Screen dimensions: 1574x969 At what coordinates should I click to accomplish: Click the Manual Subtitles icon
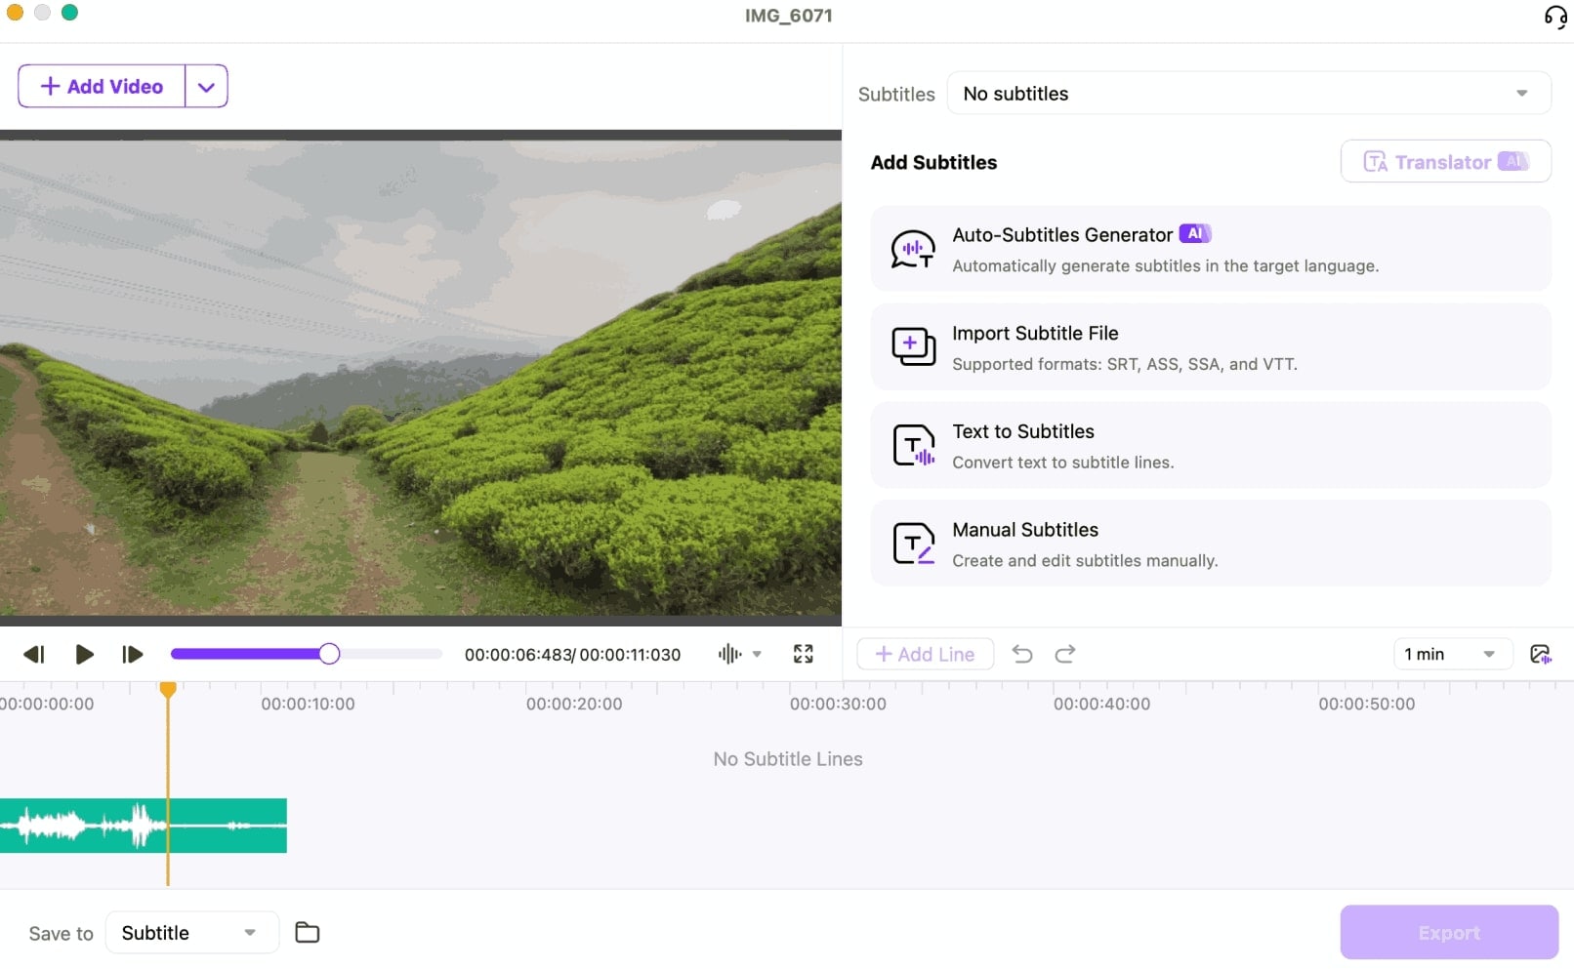(x=913, y=544)
